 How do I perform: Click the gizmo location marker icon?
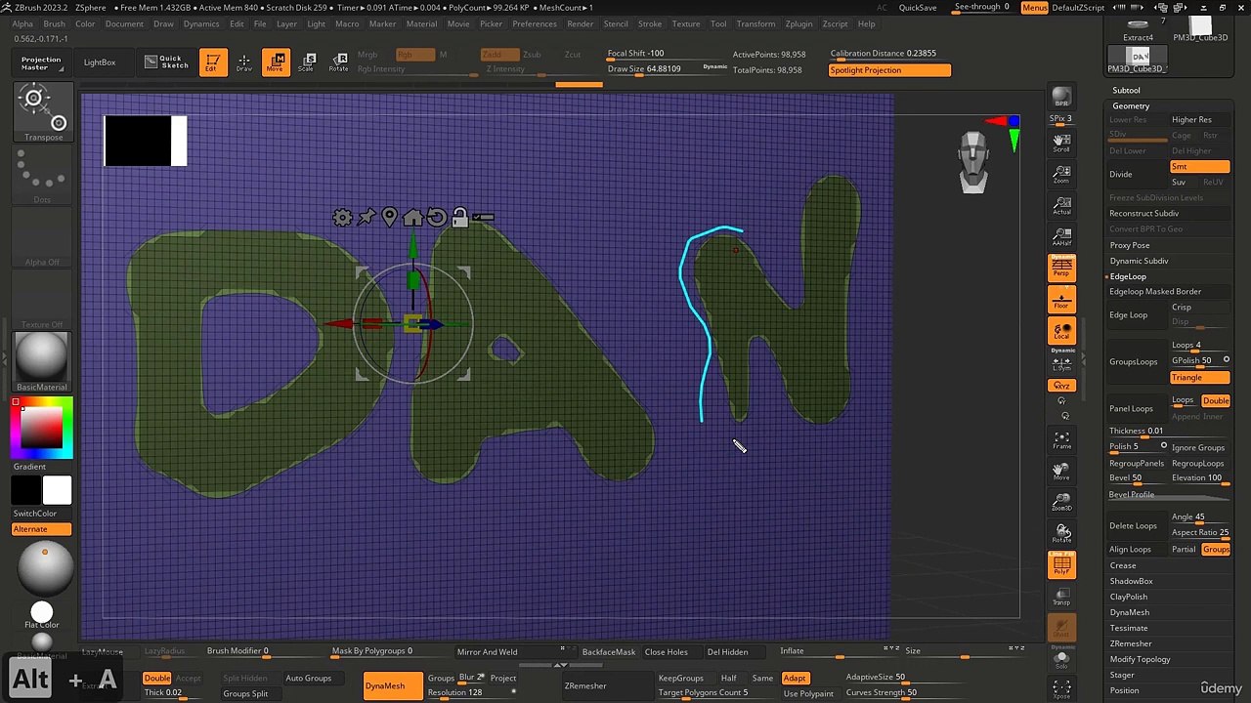click(389, 217)
